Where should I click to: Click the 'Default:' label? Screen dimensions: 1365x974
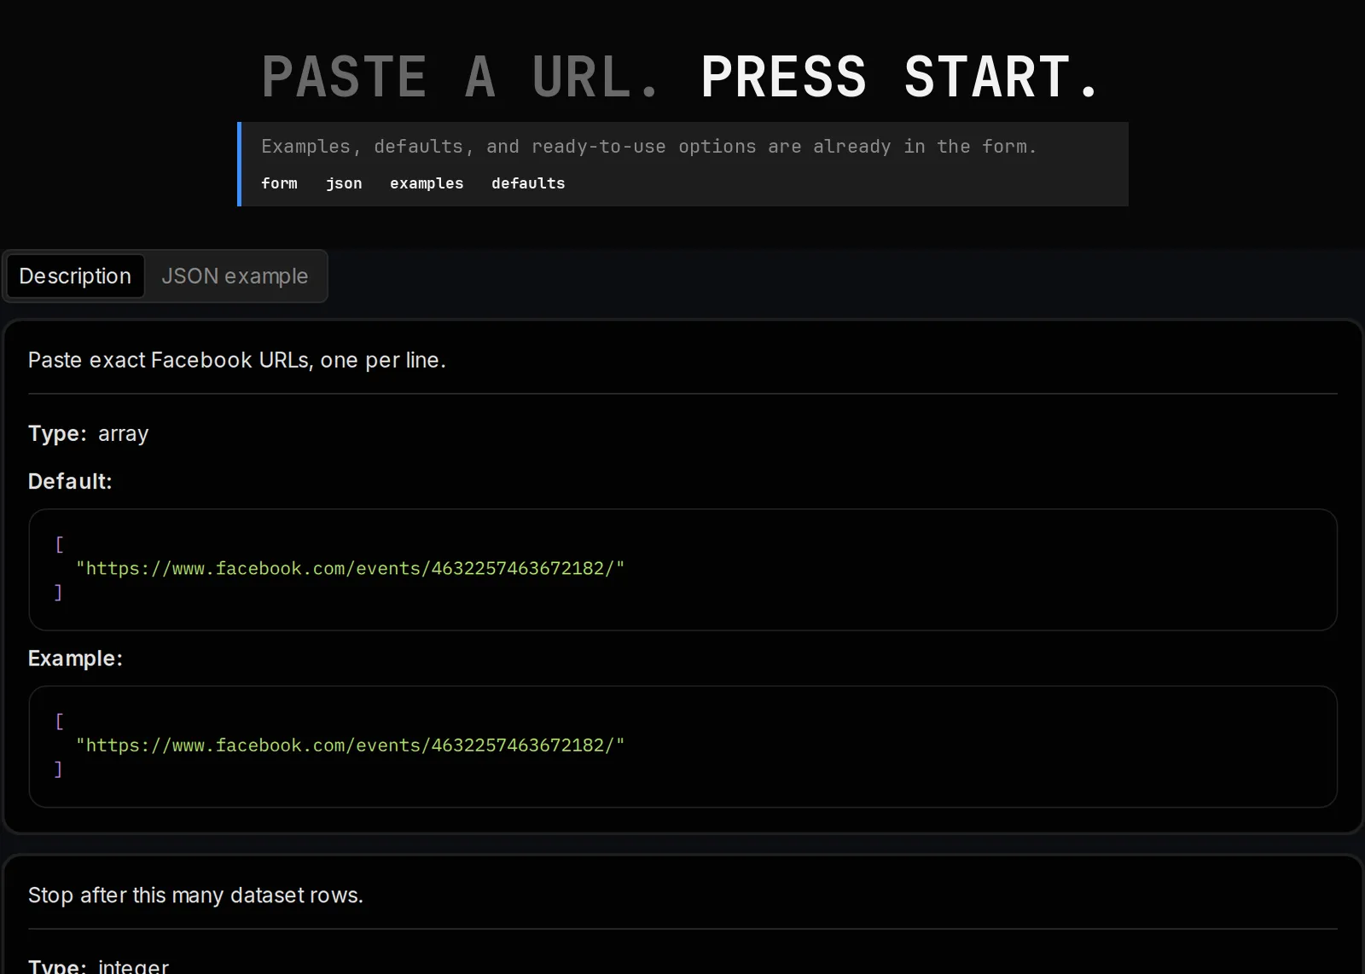[70, 481]
